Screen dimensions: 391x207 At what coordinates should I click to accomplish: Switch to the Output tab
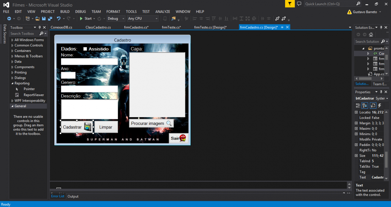[73, 196]
